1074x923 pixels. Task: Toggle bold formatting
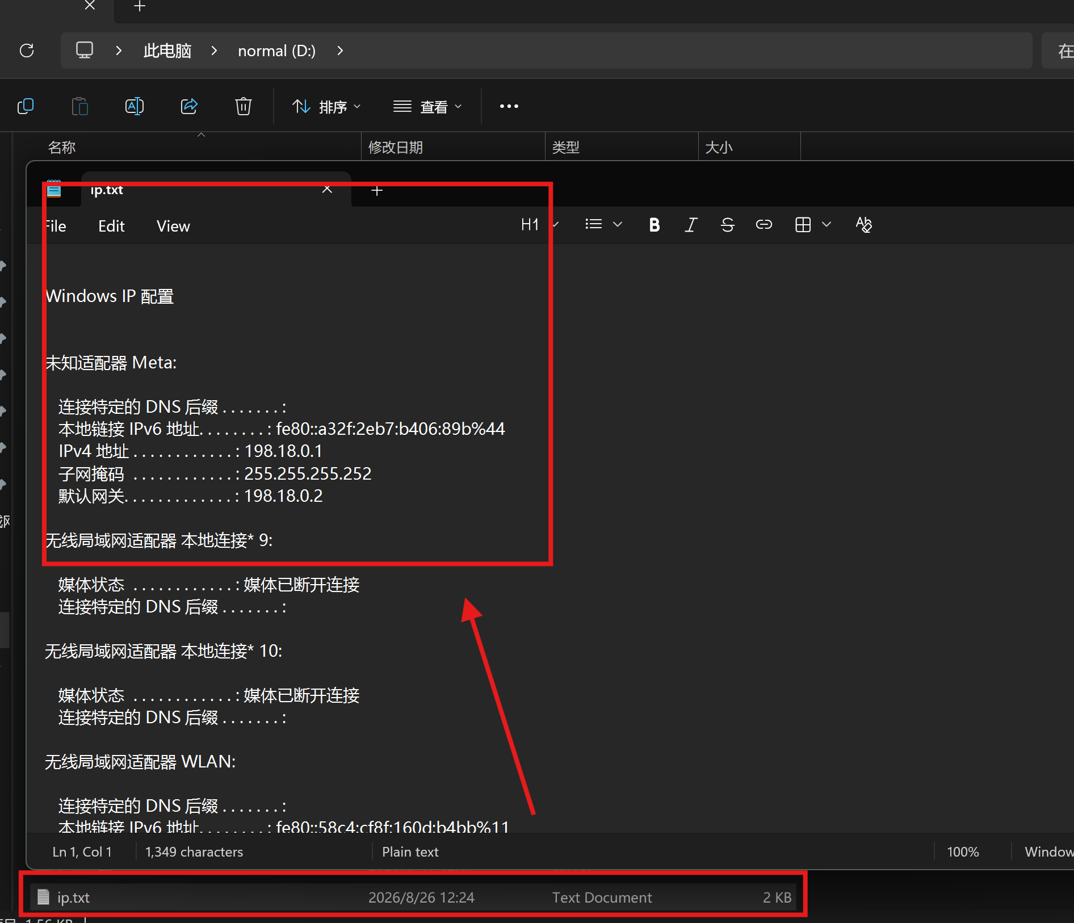655,225
